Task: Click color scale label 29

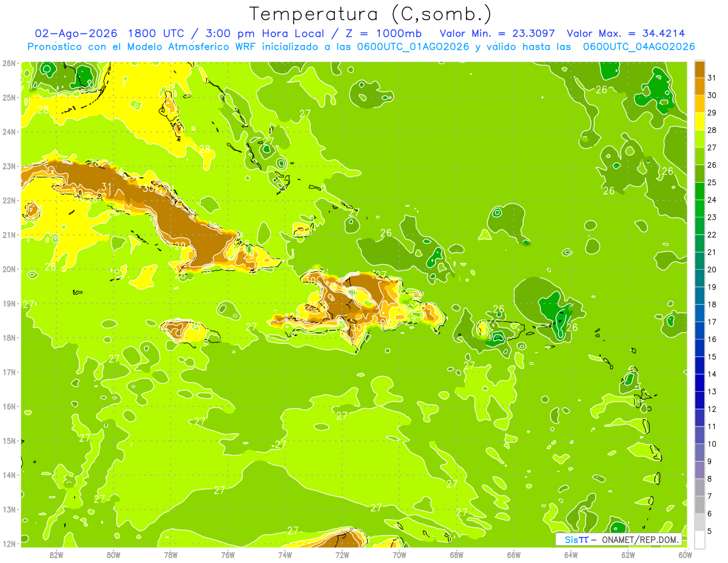Action: coord(712,112)
